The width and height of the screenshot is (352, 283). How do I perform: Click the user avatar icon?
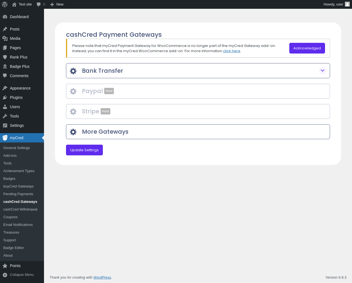347,4
